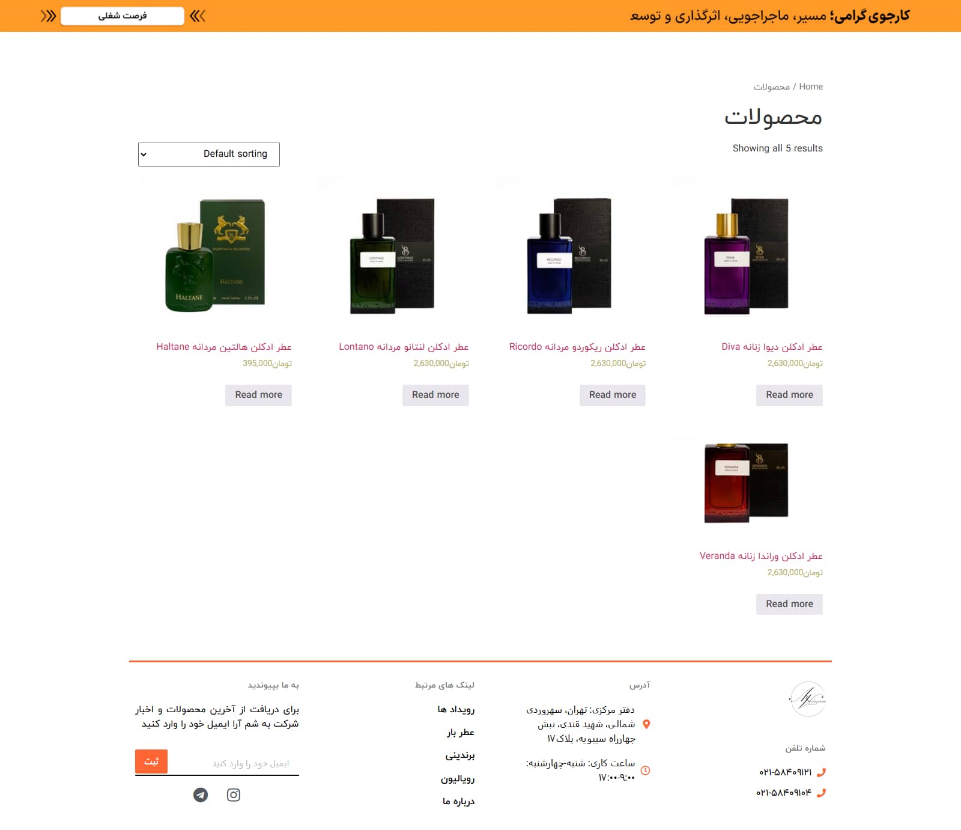This screenshot has height=830, width=961.
Task: Click phone icon beside second phone number
Action: [x=821, y=793]
